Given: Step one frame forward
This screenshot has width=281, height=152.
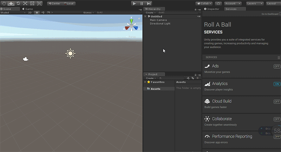Looking at the screenshot, I should [149, 4].
